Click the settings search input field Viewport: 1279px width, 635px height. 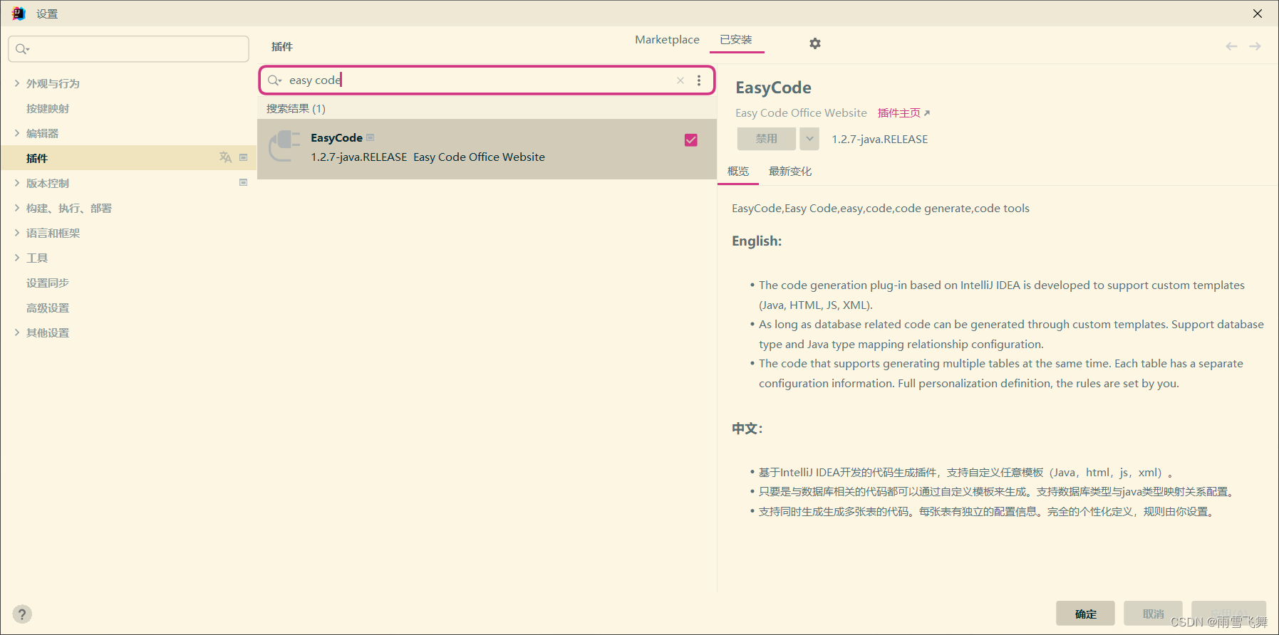point(128,49)
